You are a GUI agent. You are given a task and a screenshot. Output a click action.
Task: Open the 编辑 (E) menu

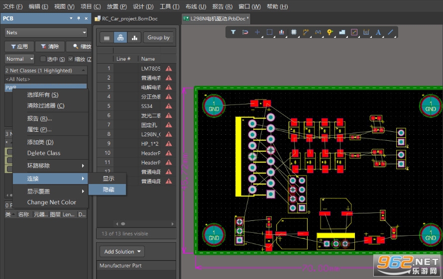tap(38, 6)
